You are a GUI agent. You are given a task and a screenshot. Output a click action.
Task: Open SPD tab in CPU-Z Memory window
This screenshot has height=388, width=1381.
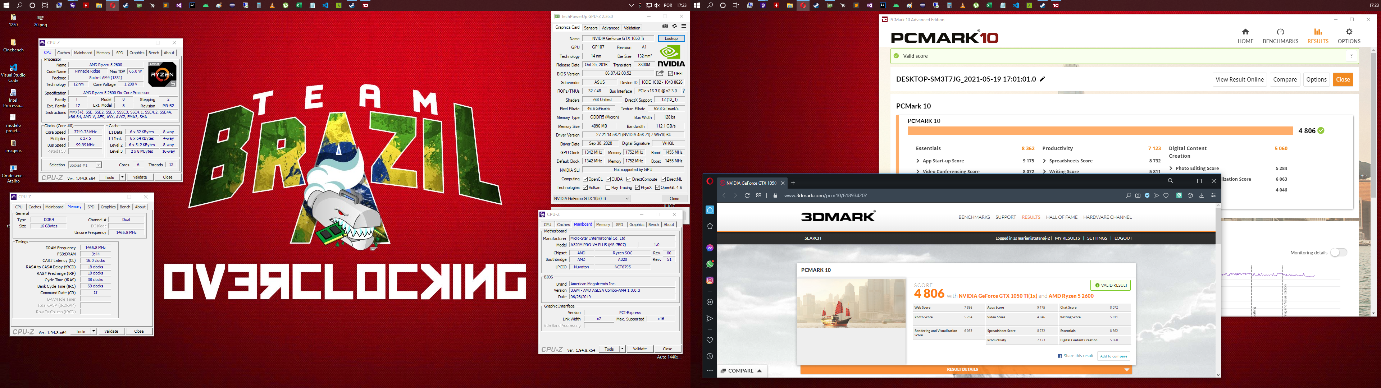click(91, 207)
